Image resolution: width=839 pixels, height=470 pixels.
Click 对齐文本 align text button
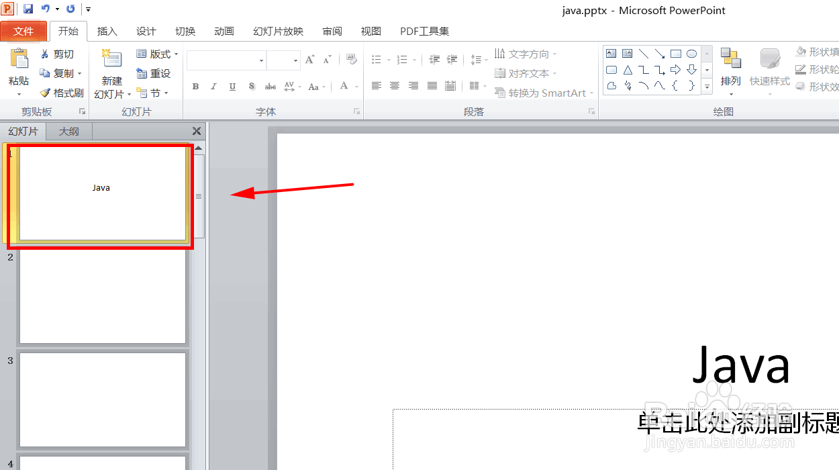pyautogui.click(x=526, y=73)
